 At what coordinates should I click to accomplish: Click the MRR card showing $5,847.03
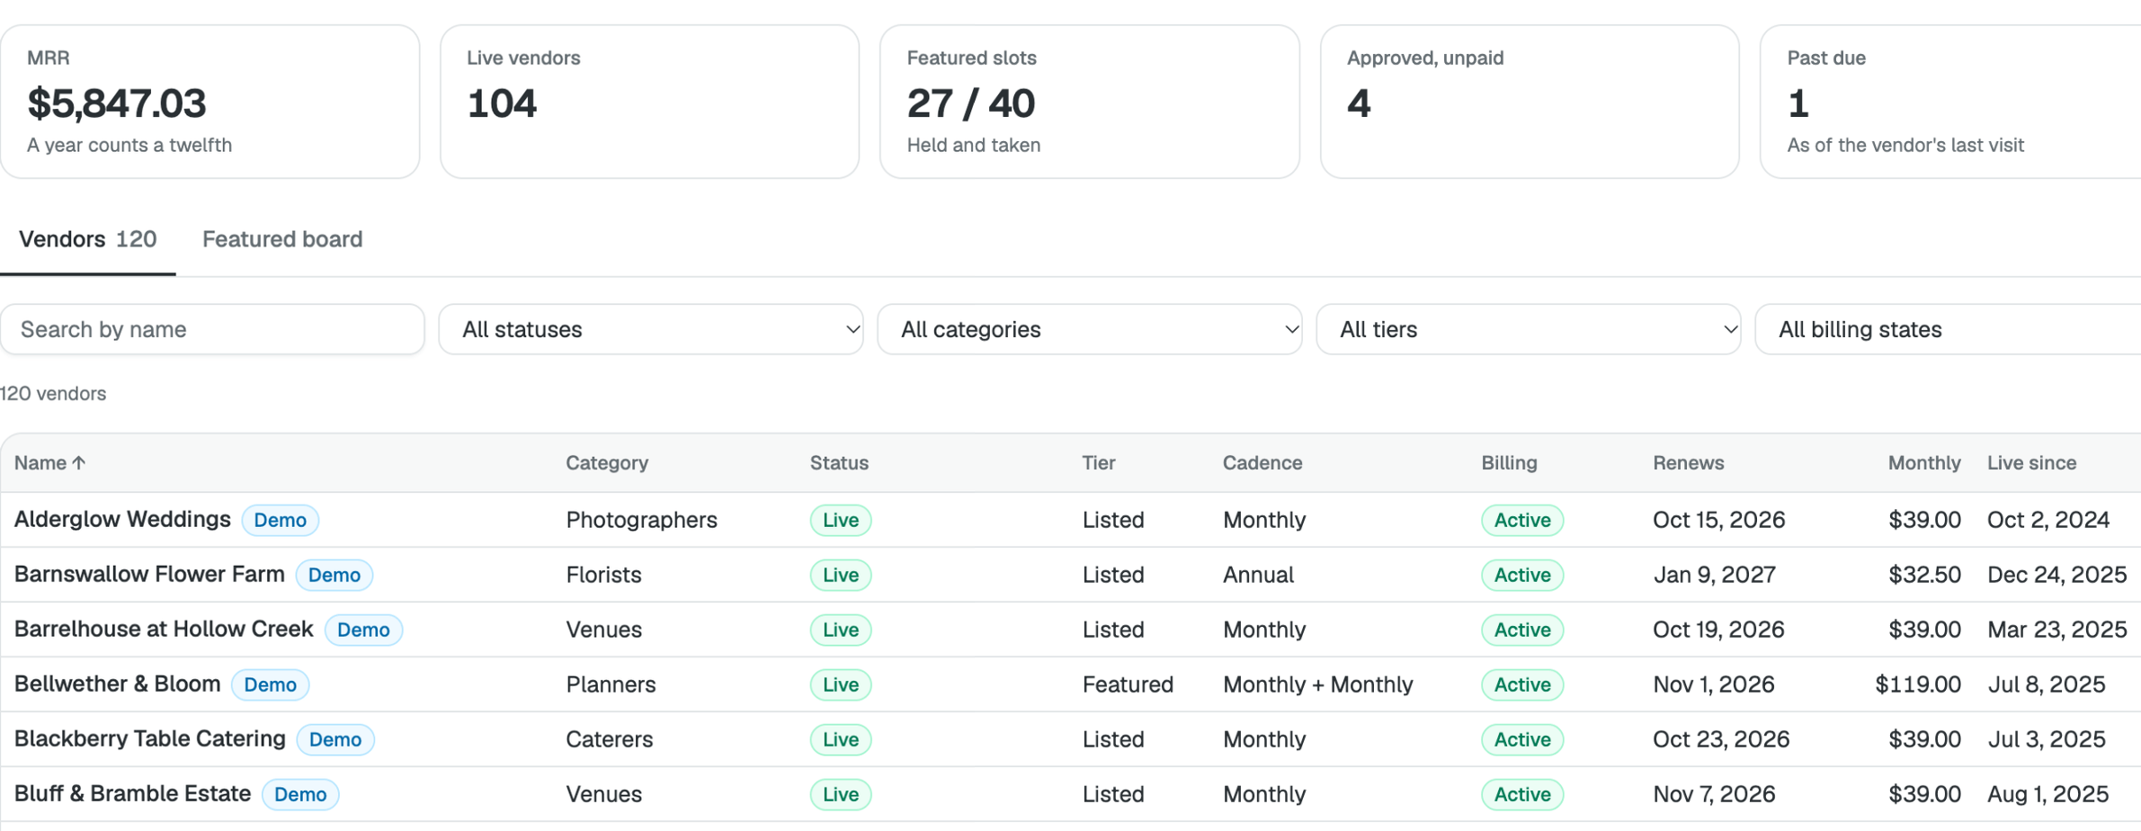coord(210,102)
